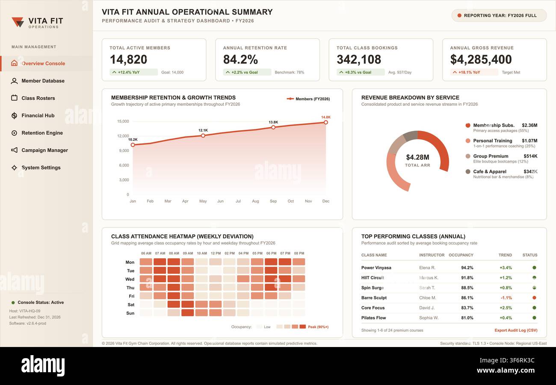Click the Core Focus status dot
The height and width of the screenshot is (385, 556).
click(x=534, y=308)
